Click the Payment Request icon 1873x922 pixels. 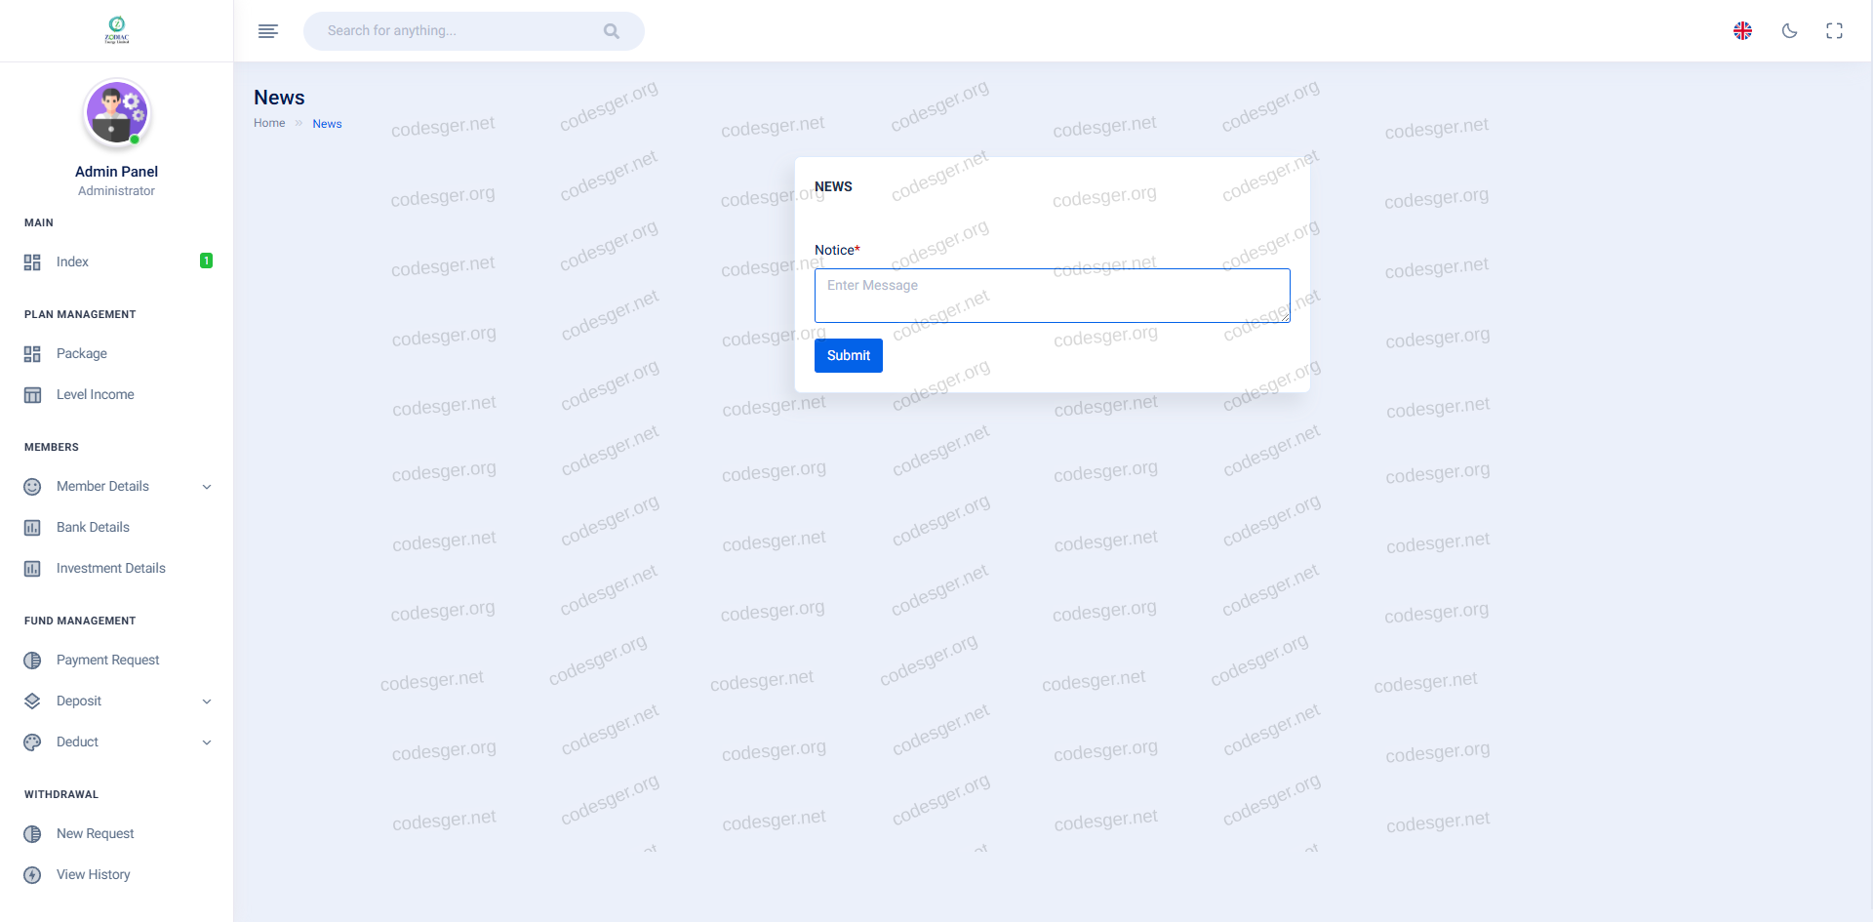(x=32, y=661)
